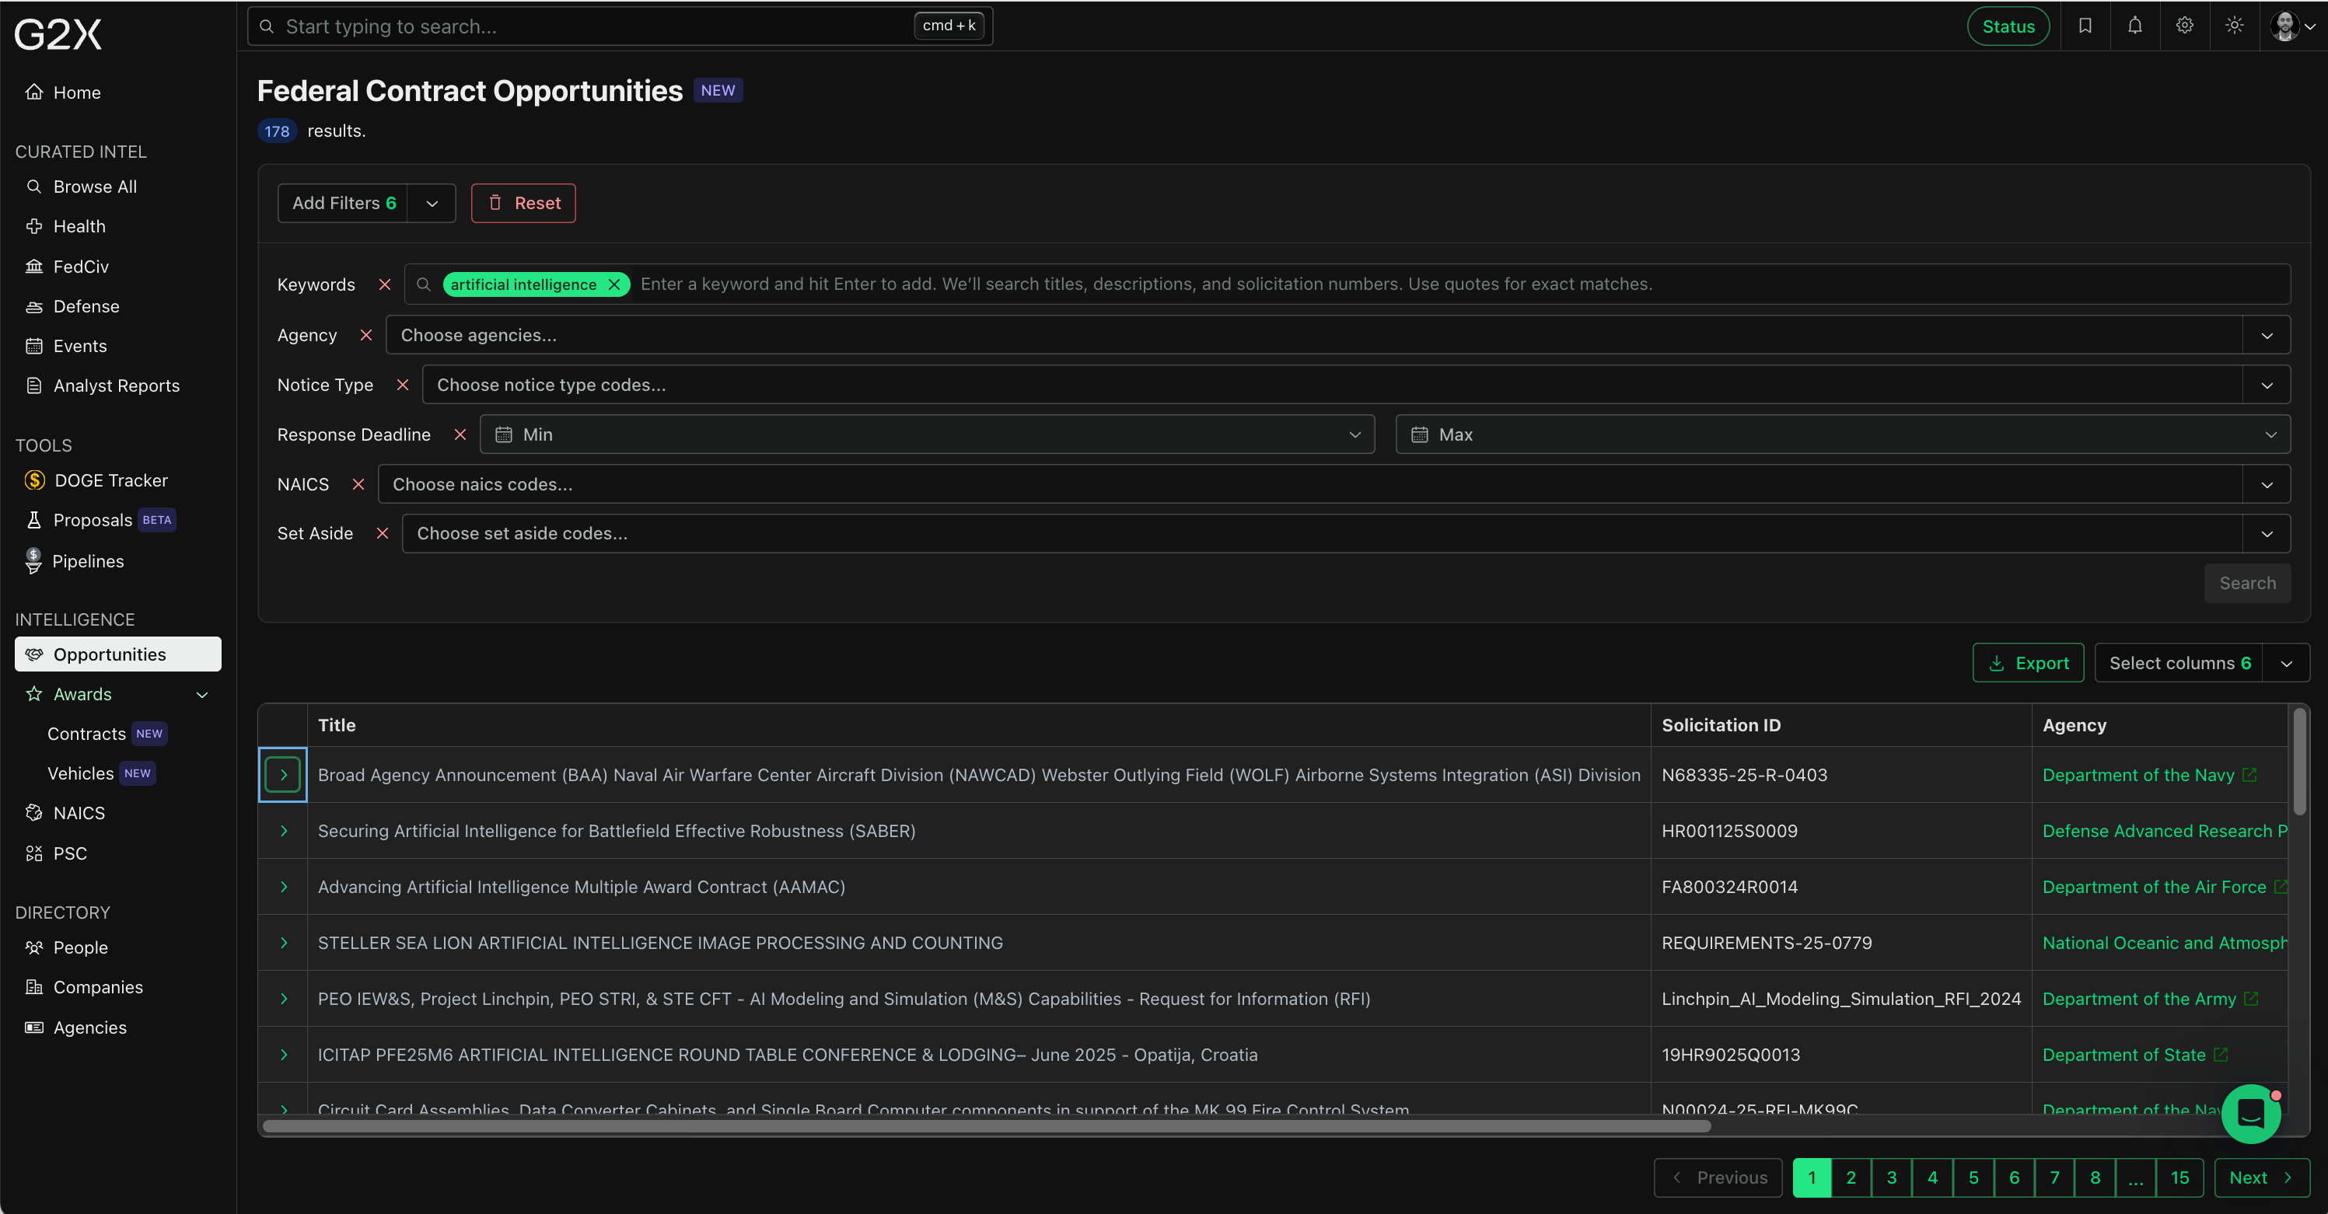Reset all filters
The image size is (2328, 1214).
pyautogui.click(x=523, y=203)
